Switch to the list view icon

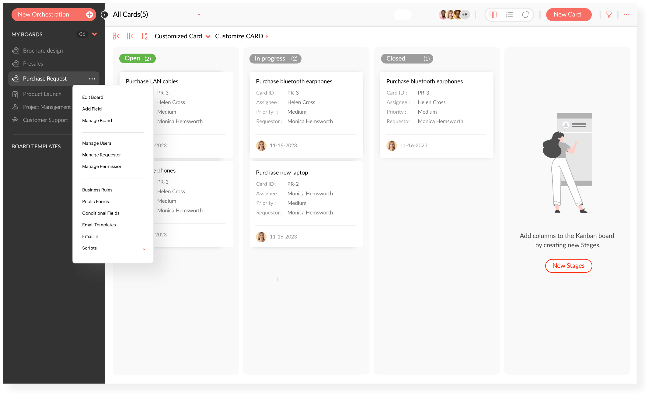click(509, 15)
